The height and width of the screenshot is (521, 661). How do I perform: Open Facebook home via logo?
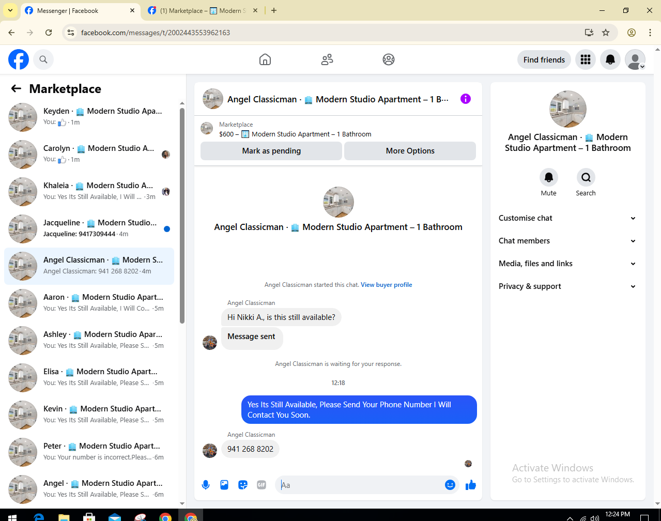tap(19, 59)
